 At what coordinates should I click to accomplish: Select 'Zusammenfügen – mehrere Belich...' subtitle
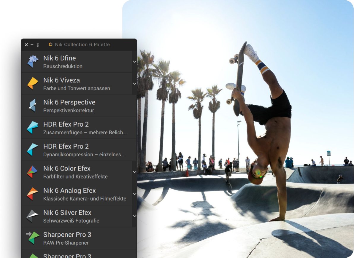point(85,133)
